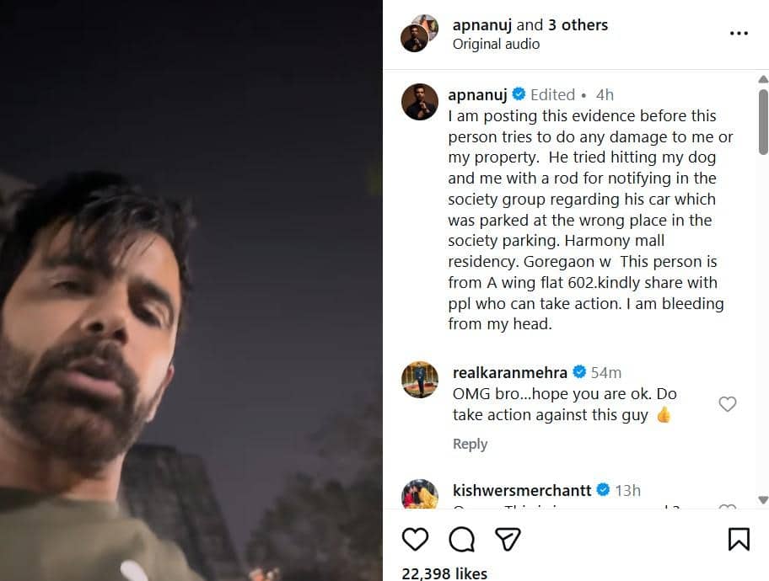This screenshot has height=581, width=769.
Task: Visit kishwersmerchantt username link
Action: tap(524, 490)
